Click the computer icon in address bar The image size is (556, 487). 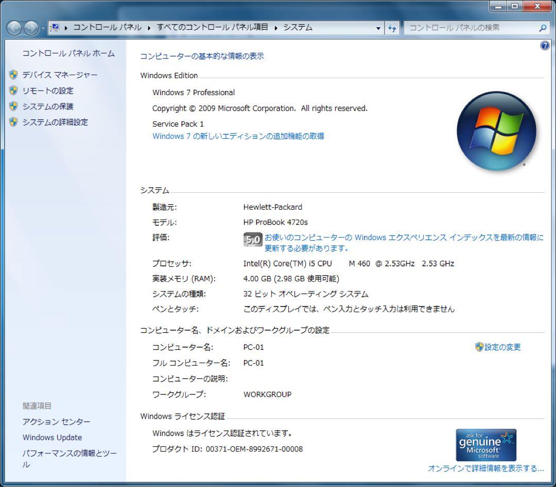55,27
